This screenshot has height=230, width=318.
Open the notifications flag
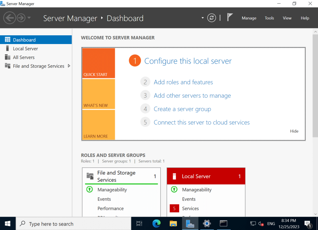coord(230,17)
